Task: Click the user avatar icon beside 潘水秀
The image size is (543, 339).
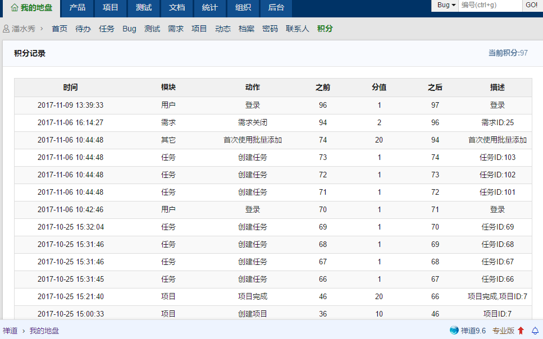Action: [6, 29]
